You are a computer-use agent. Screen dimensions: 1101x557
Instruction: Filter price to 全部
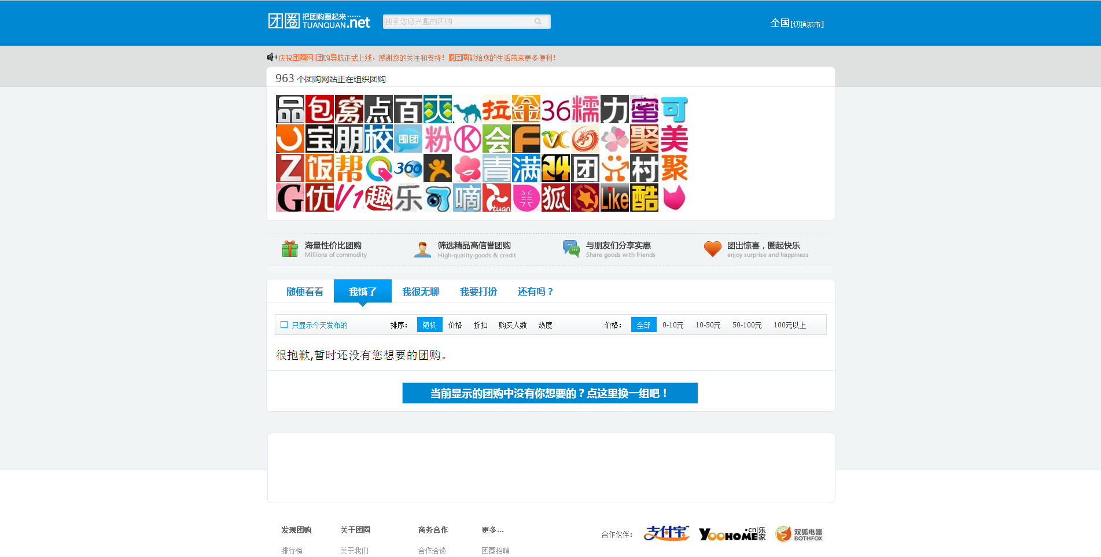643,325
